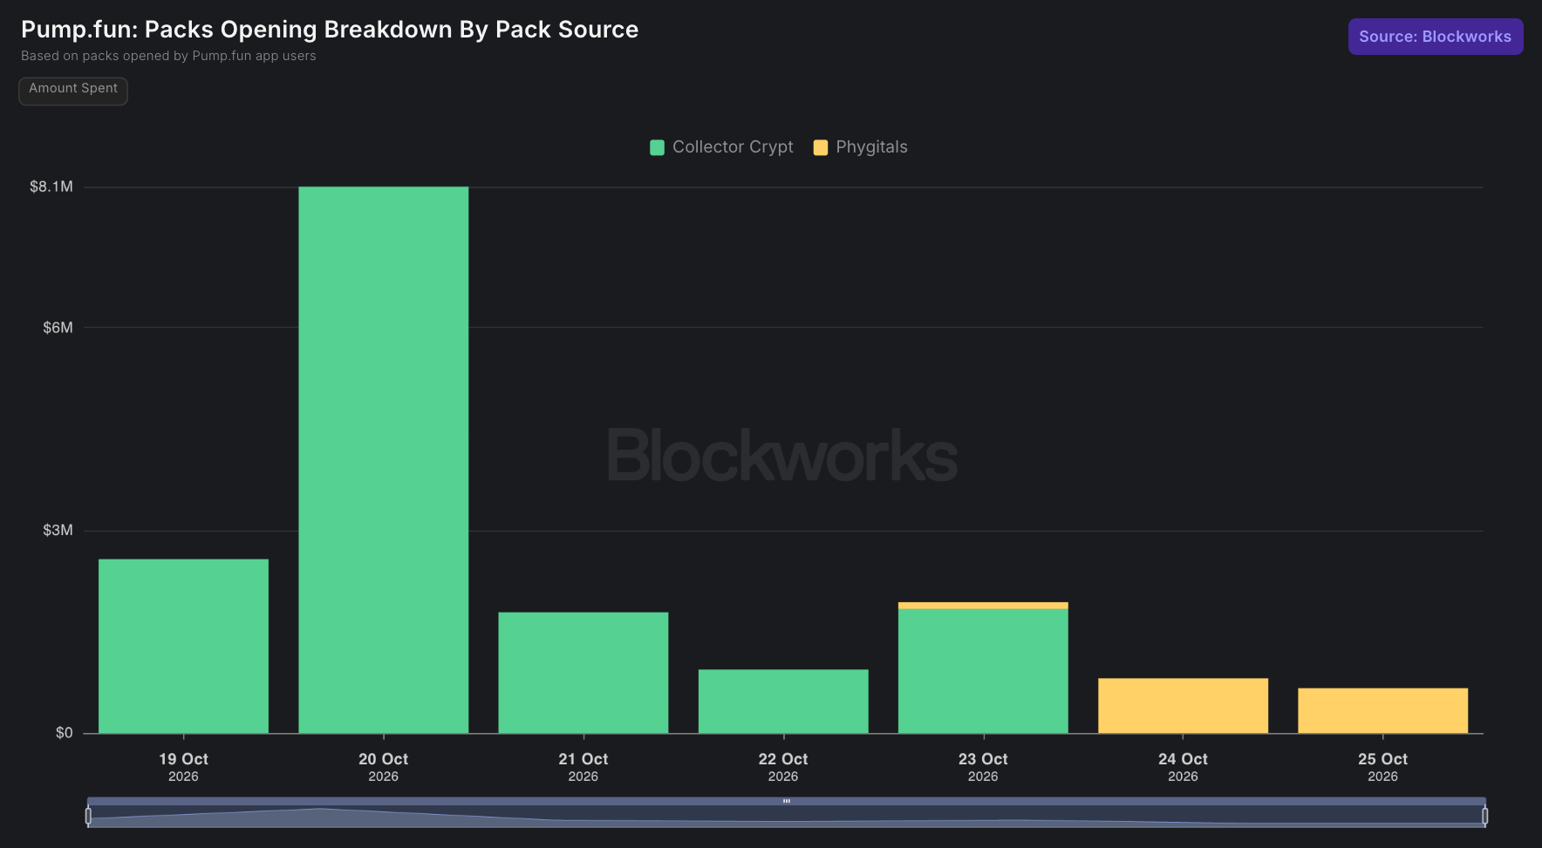Viewport: 1542px width, 848px height.
Task: Click the subtitle 'Based on packs opened'
Action: click(x=168, y=56)
